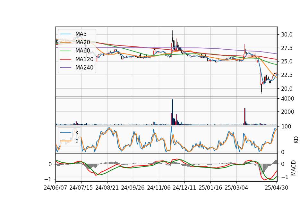
Task: Click the 2000 volume axis label
Action: click(287, 112)
